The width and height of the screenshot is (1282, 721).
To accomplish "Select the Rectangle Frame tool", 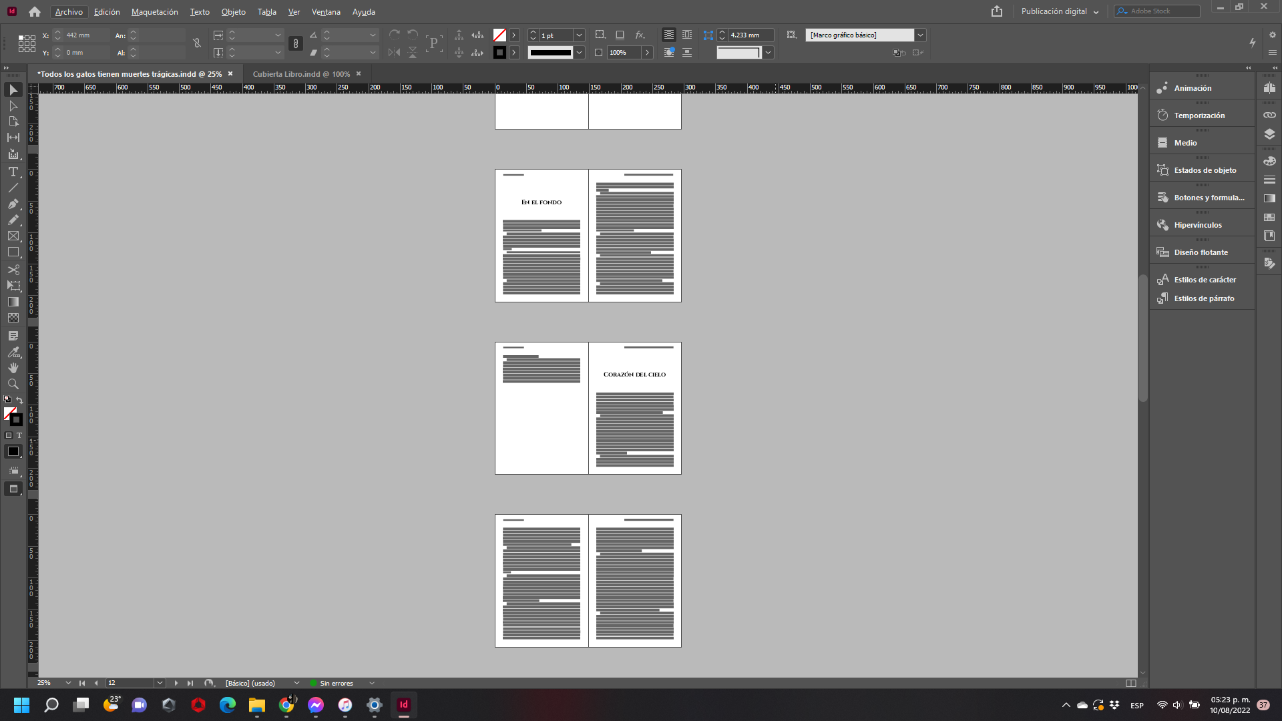I will (x=13, y=236).
